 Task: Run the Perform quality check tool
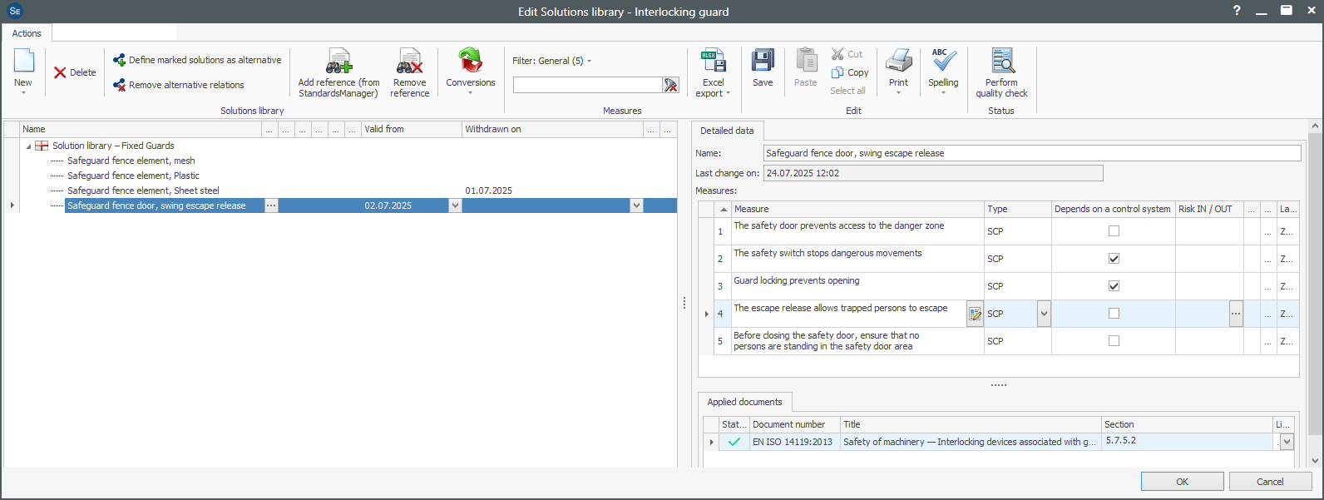coord(1002,62)
